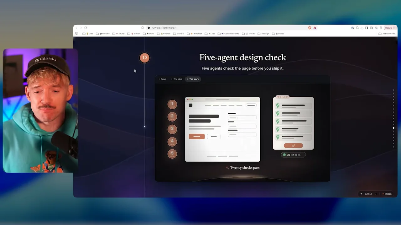Open the Finance bookmarks folder
401x225 pixels.
(164, 34)
